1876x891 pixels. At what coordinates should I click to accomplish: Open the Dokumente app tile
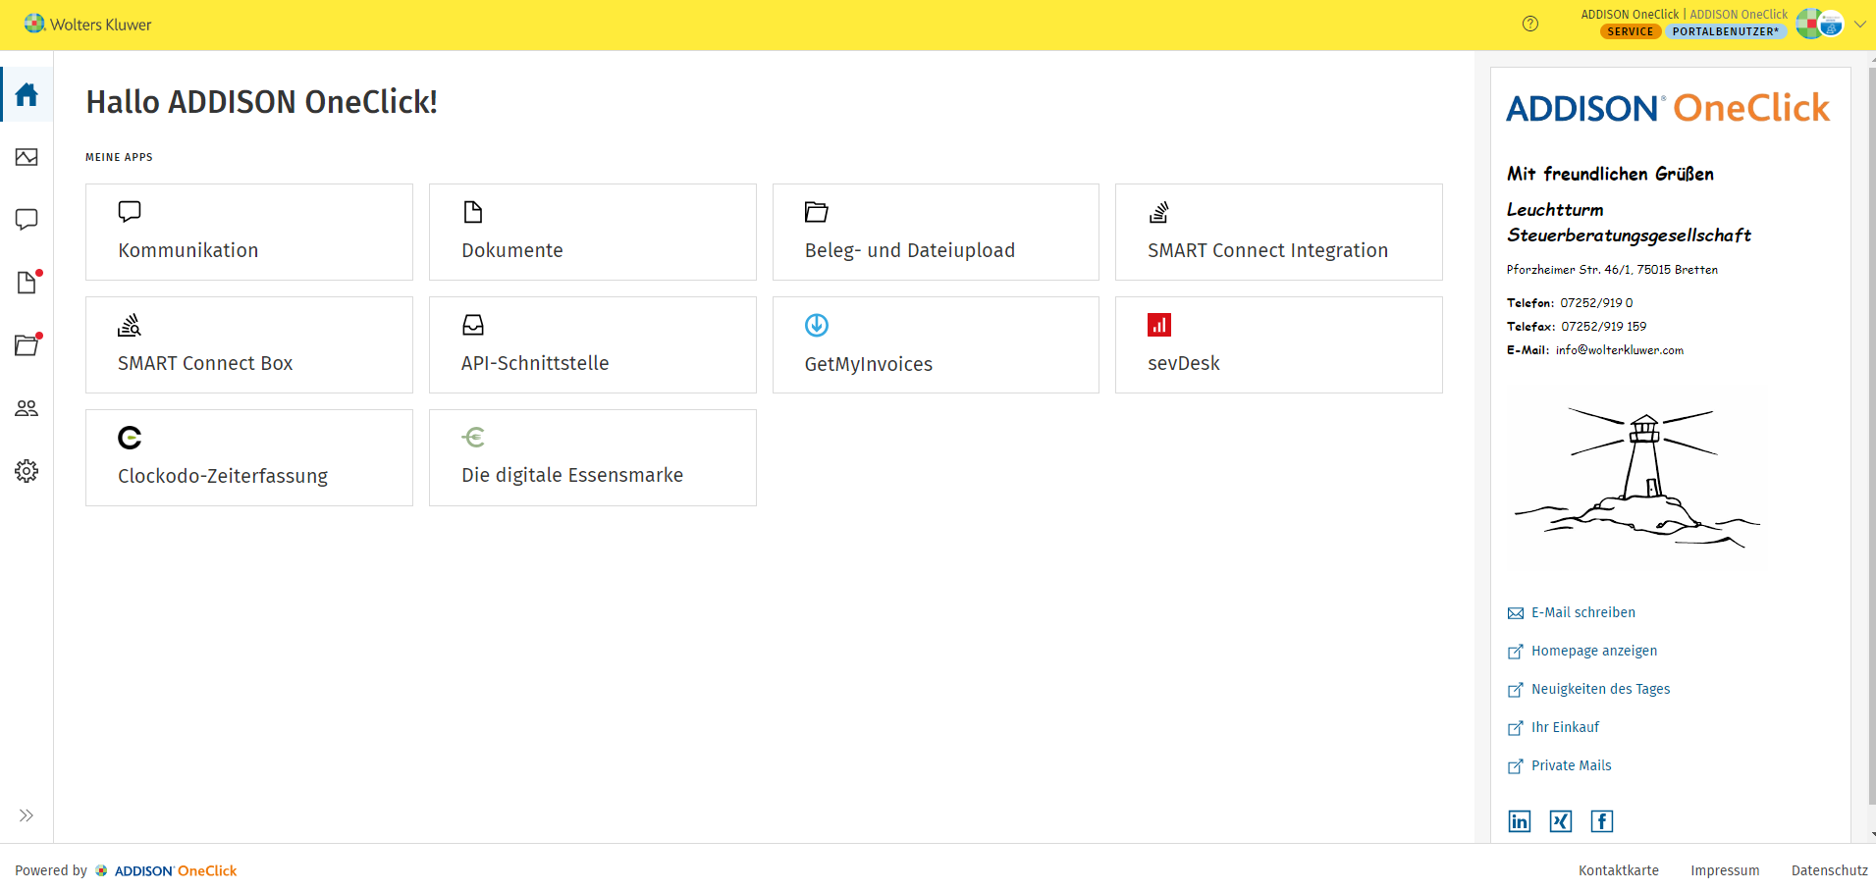pos(593,232)
